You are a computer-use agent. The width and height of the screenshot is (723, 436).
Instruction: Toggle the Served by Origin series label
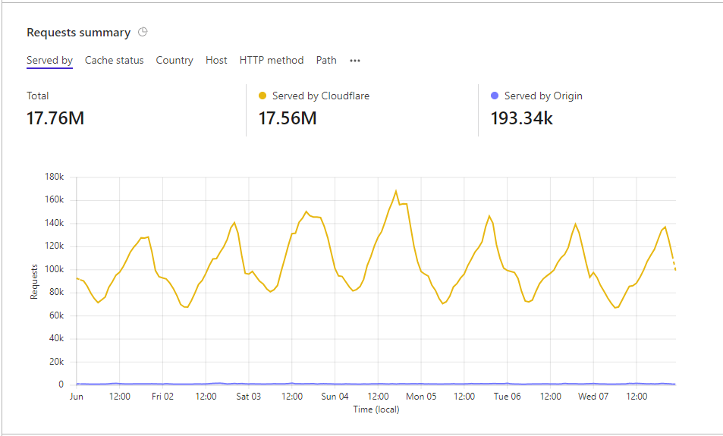point(543,96)
